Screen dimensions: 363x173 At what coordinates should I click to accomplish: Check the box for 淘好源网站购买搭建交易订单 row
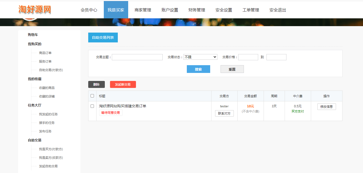point(92,106)
